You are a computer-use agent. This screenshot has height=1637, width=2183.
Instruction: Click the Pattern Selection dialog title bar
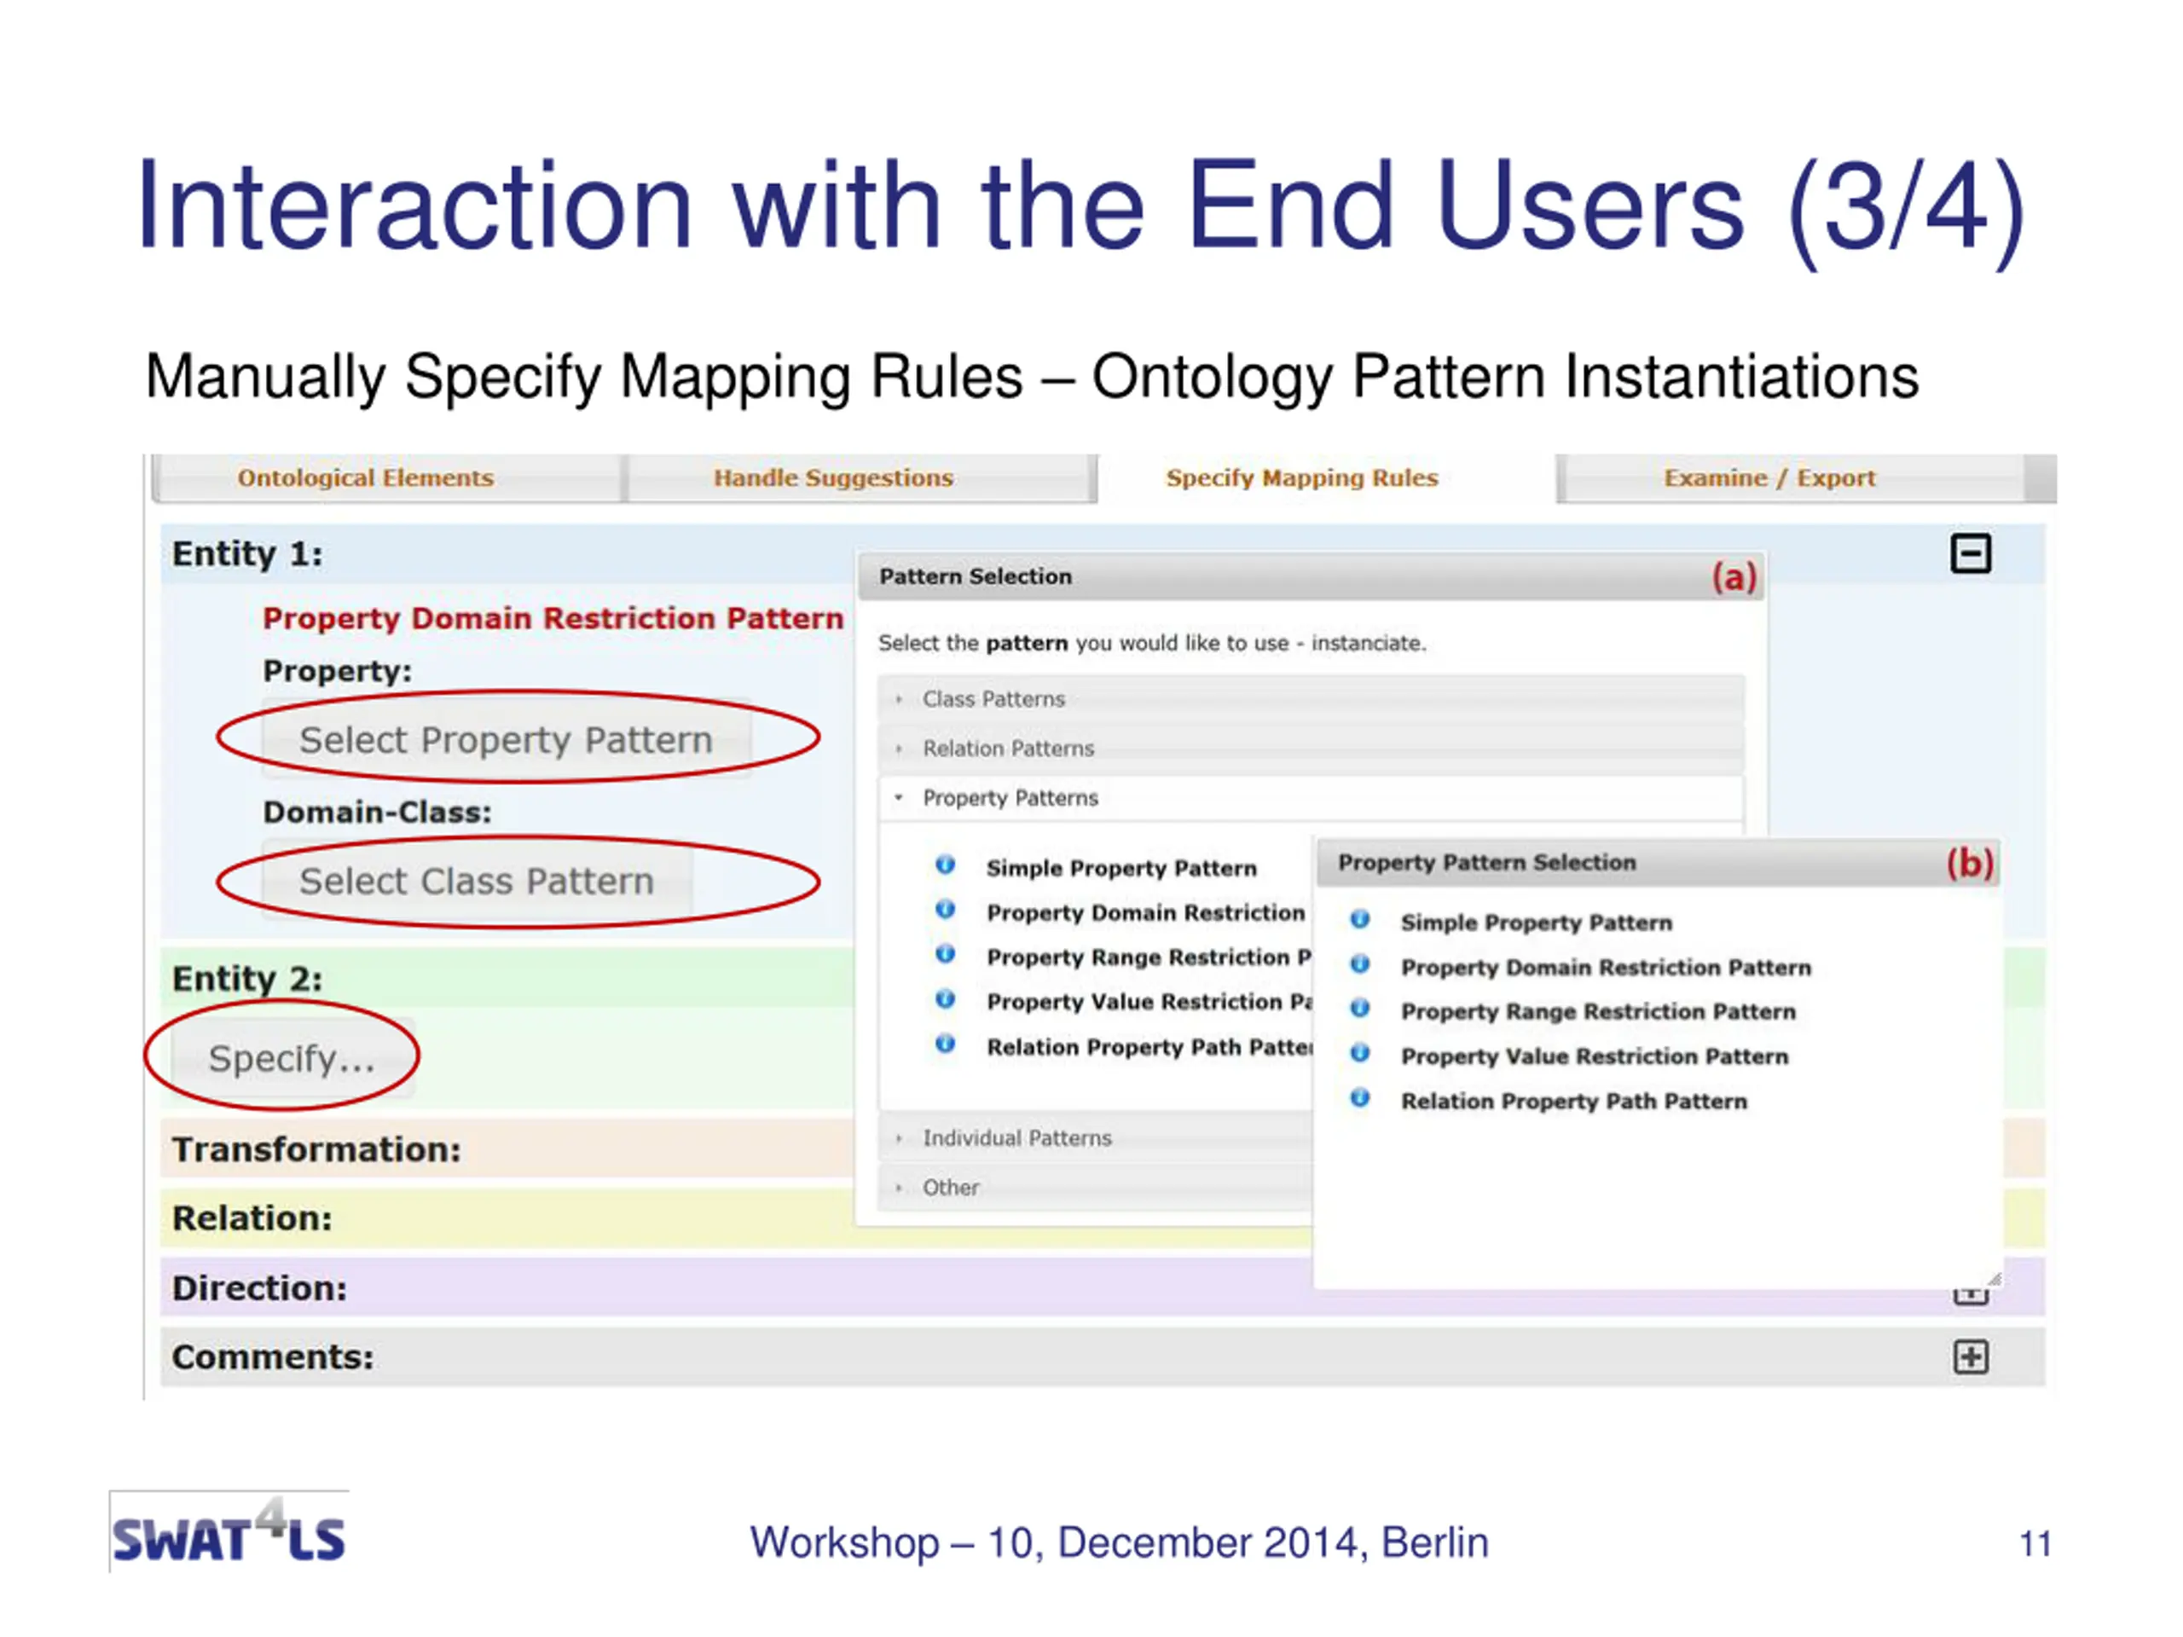[1311, 576]
